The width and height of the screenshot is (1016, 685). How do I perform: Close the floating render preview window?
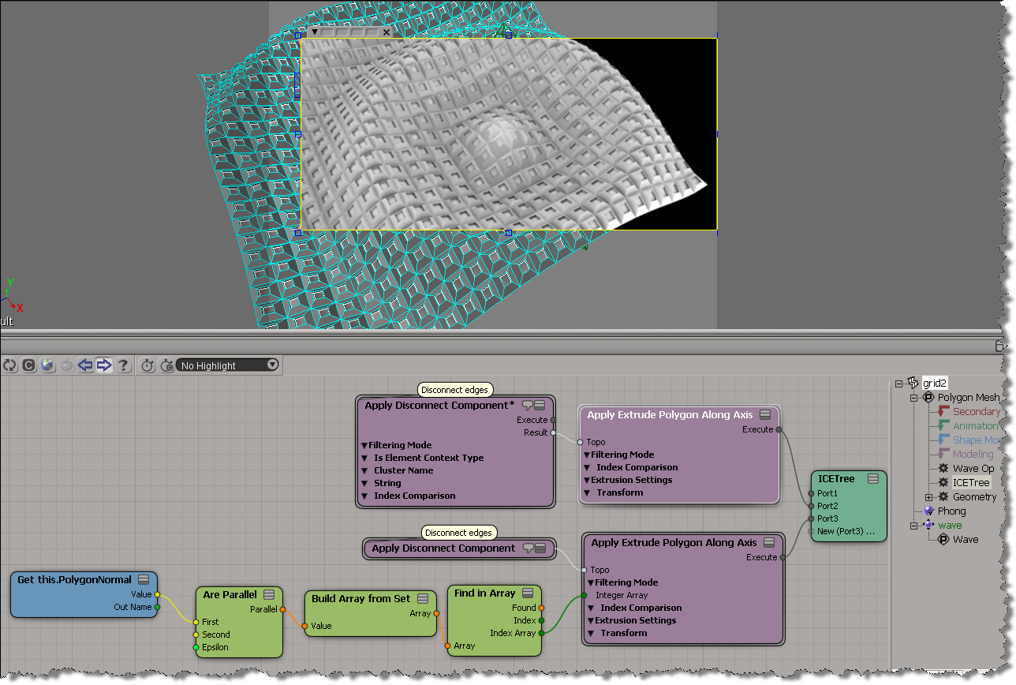(x=387, y=32)
